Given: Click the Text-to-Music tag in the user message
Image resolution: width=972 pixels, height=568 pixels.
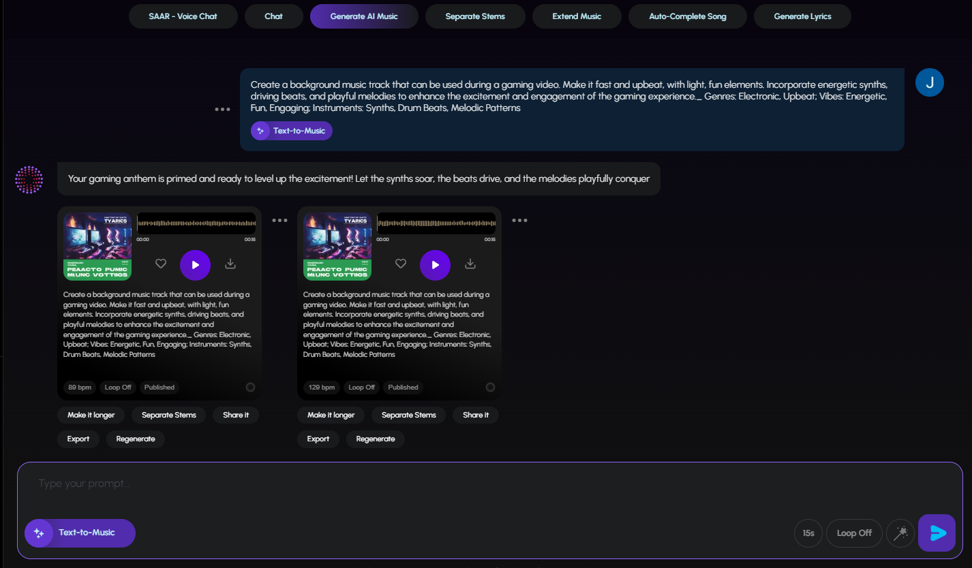Looking at the screenshot, I should (292, 131).
